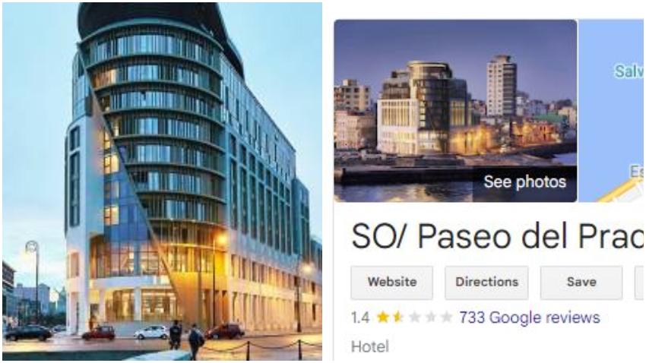
Task: Open the blue map preview tile
Action: [612, 111]
